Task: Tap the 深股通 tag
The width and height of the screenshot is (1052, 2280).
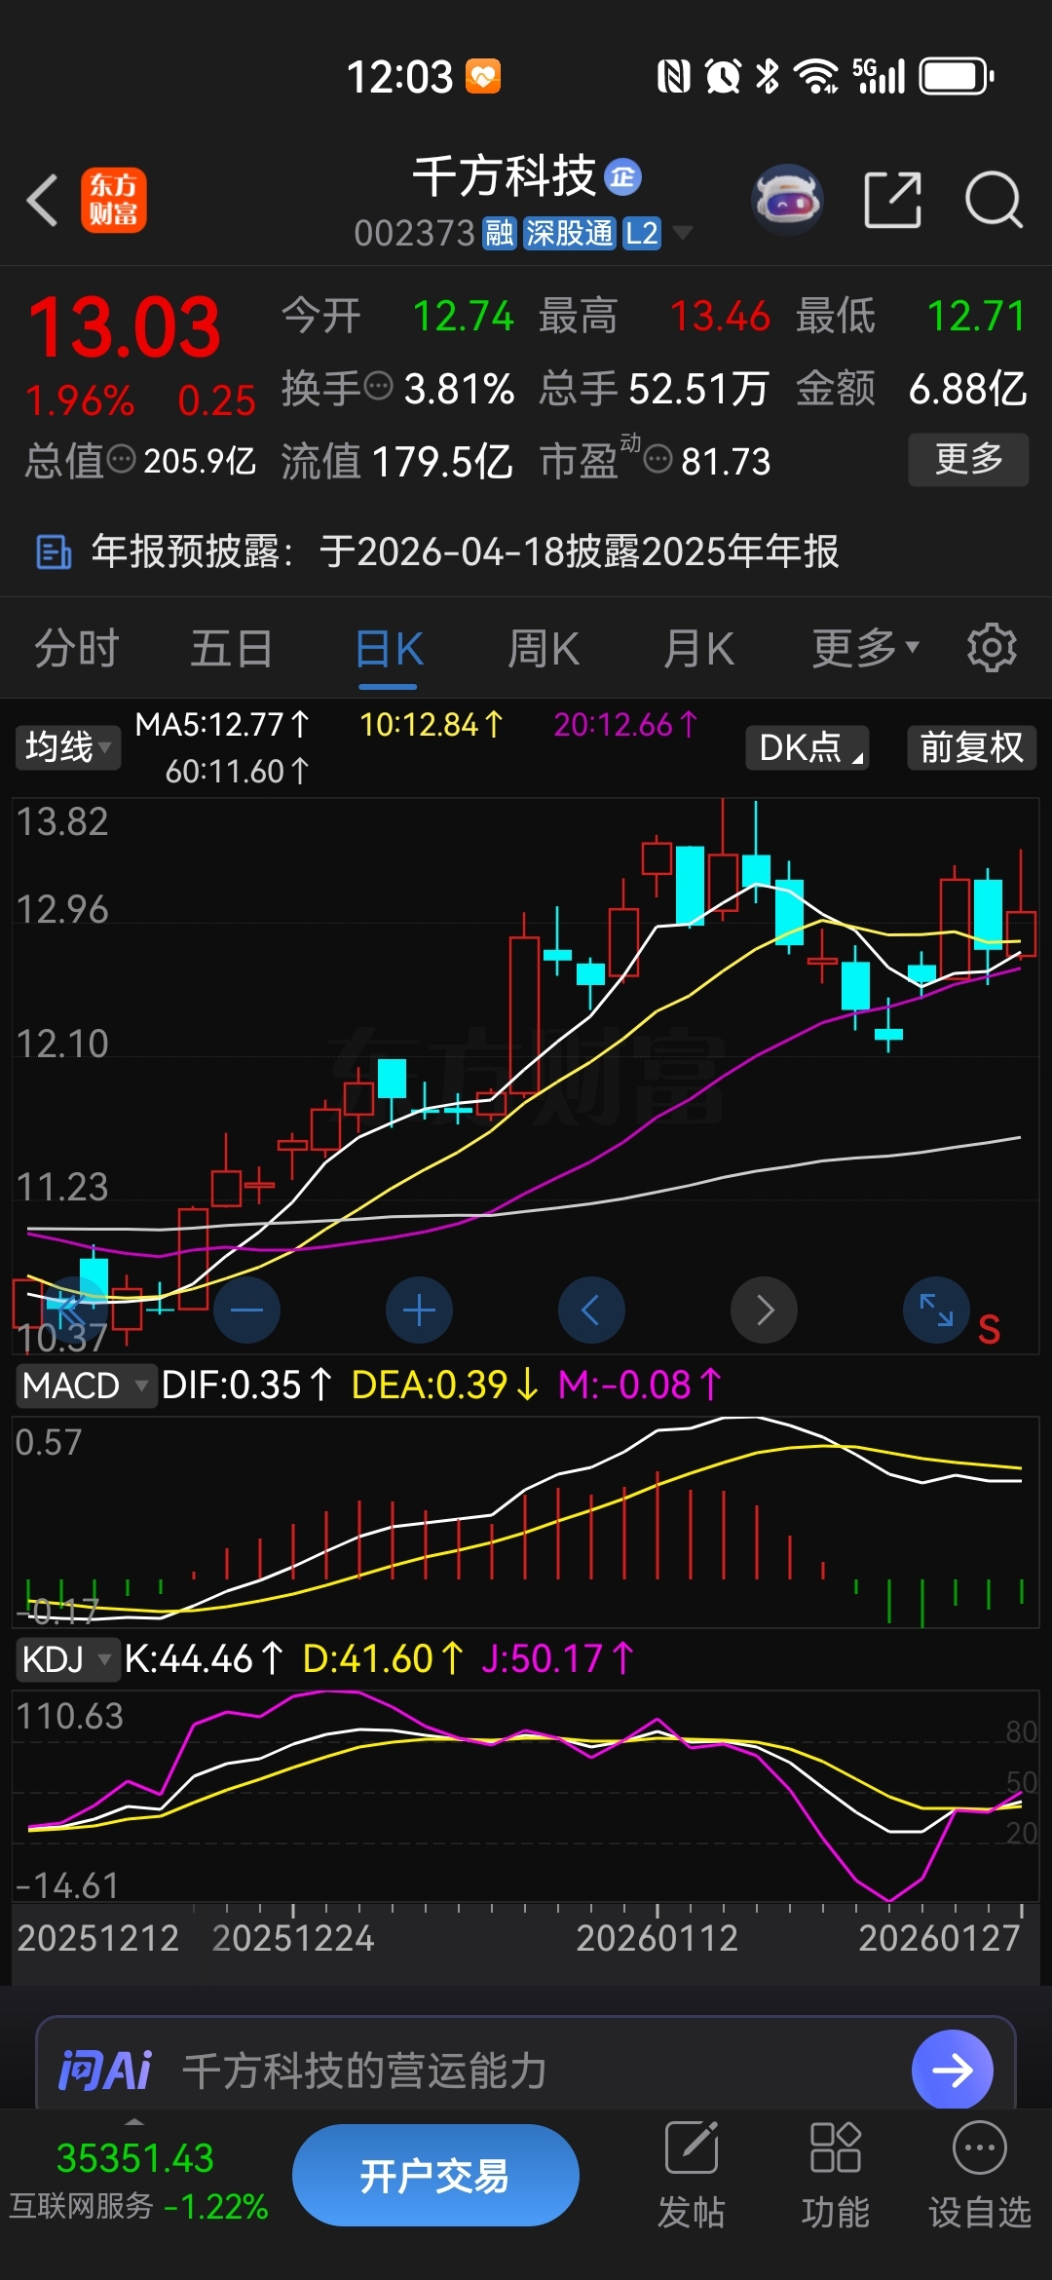Action: [x=569, y=233]
